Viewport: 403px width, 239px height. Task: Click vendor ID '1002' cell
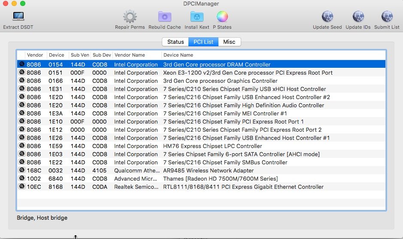click(33, 178)
